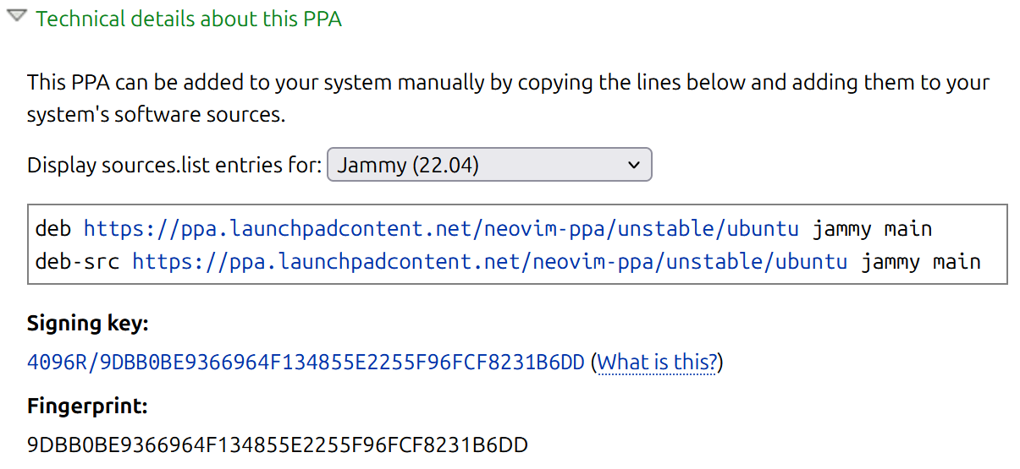
Task: Click the bold 'Fingerprint:' label
Action: [87, 406]
